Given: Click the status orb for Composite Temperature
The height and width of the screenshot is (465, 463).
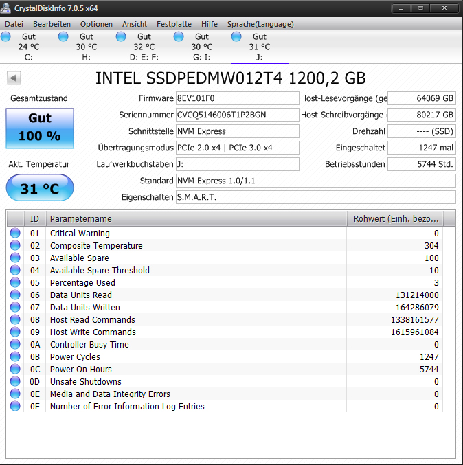Looking at the screenshot, I should coord(15,245).
